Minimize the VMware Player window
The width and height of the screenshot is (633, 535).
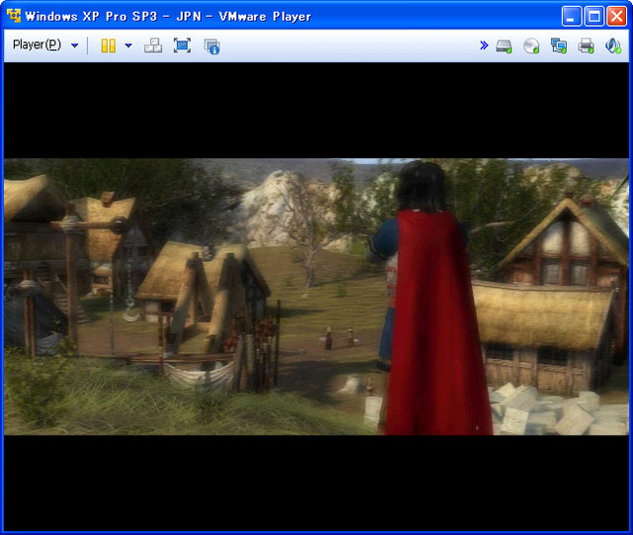click(572, 17)
